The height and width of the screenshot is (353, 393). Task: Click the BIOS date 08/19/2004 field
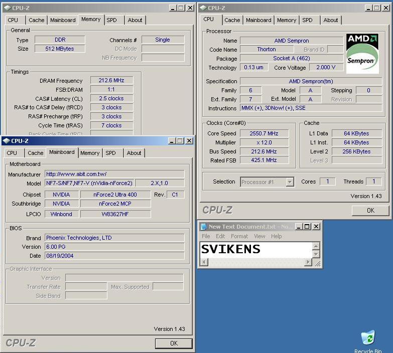114,256
